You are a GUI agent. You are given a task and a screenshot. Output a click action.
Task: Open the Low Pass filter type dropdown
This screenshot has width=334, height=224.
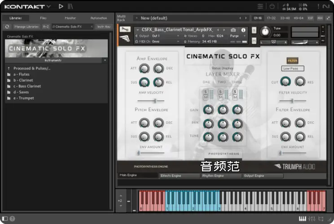[293, 69]
